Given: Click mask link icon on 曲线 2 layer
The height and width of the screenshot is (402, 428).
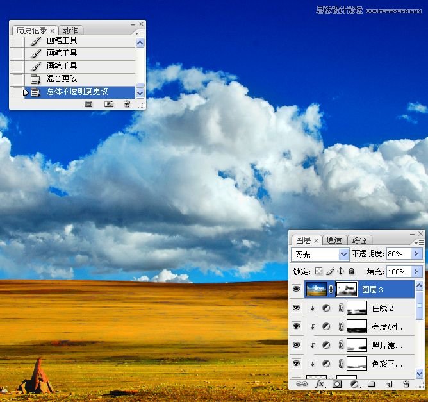Looking at the screenshot, I should (341, 308).
